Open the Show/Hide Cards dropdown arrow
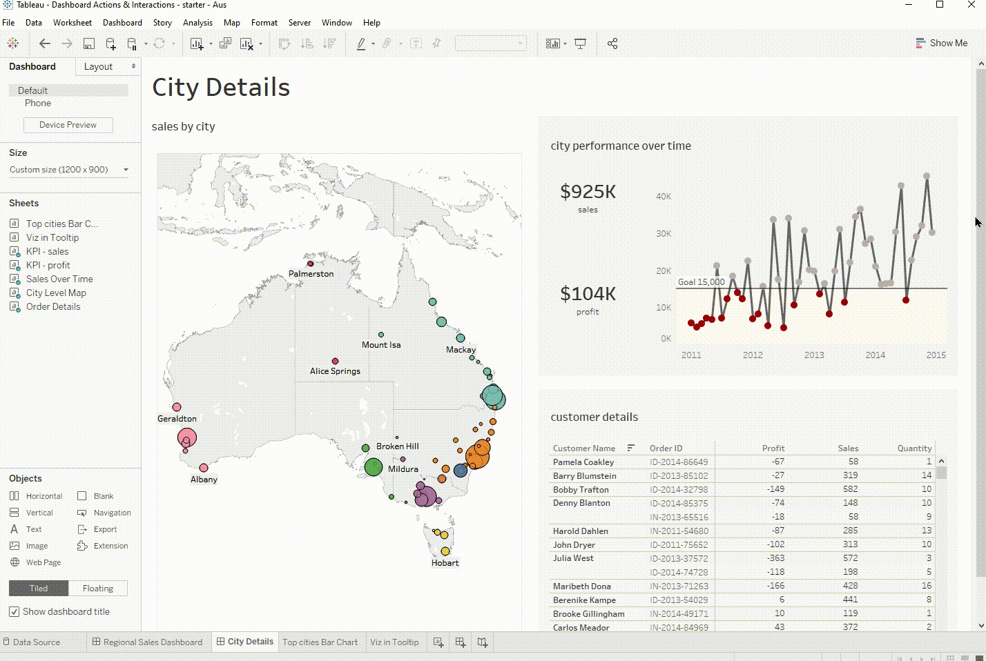The height and width of the screenshot is (661, 986). [x=565, y=44]
